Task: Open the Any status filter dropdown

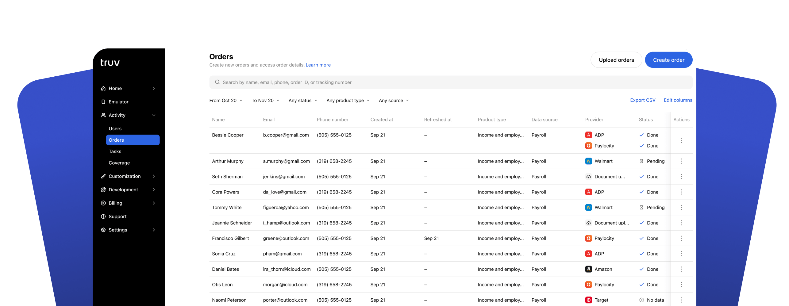Action: tap(302, 100)
